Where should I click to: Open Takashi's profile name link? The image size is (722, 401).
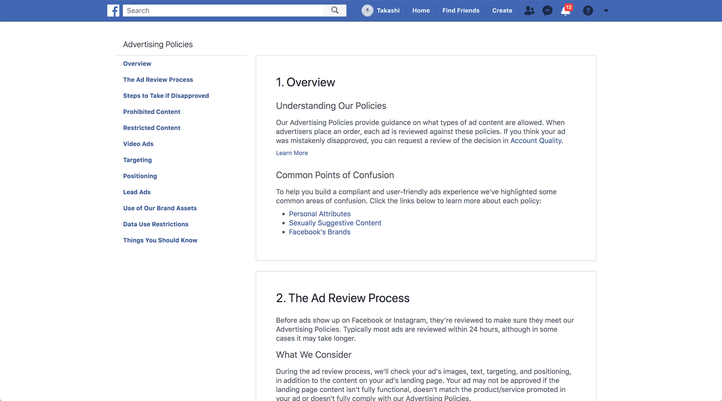[388, 11]
